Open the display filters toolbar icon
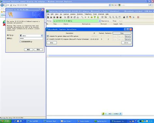 [x=127, y=17]
